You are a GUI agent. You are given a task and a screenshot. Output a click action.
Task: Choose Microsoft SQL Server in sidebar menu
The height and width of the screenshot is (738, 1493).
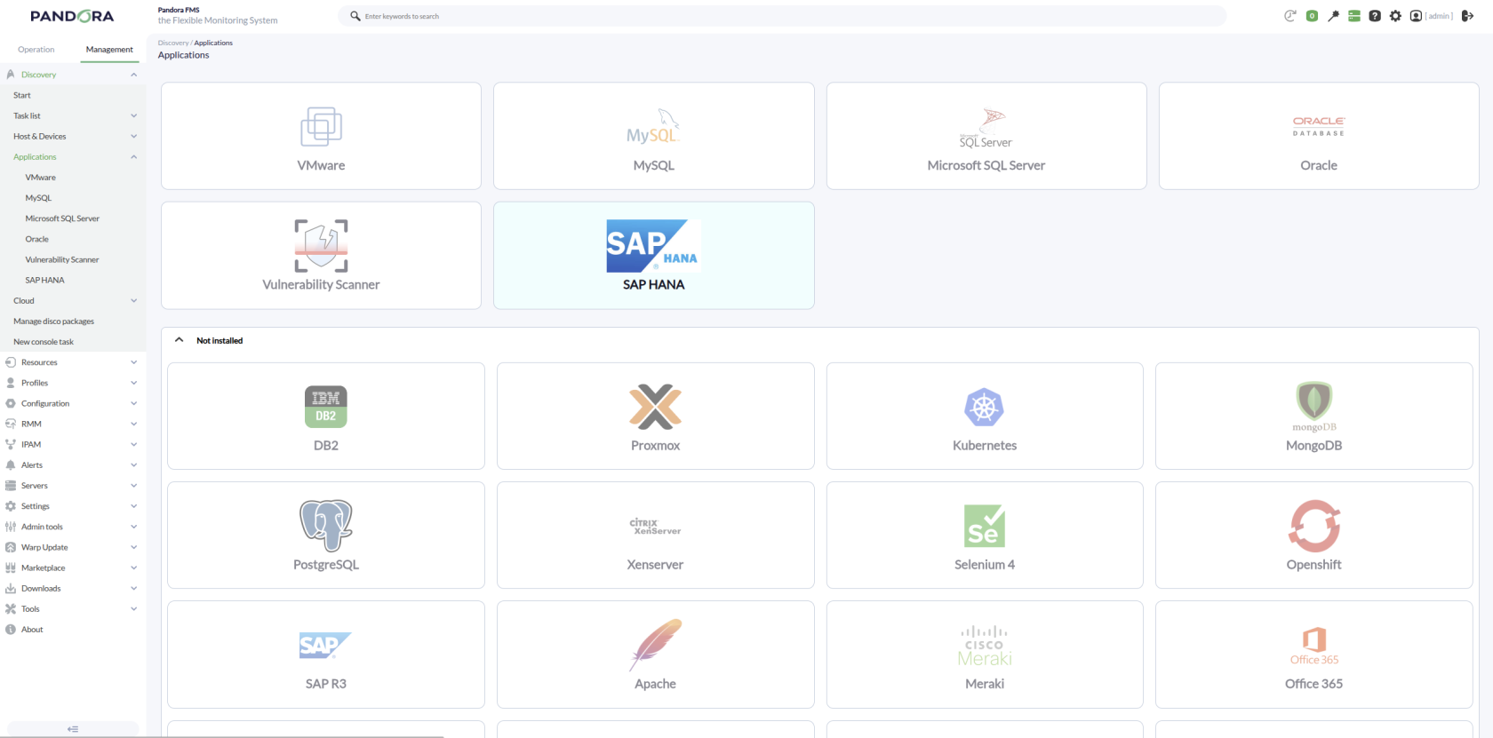pos(62,218)
